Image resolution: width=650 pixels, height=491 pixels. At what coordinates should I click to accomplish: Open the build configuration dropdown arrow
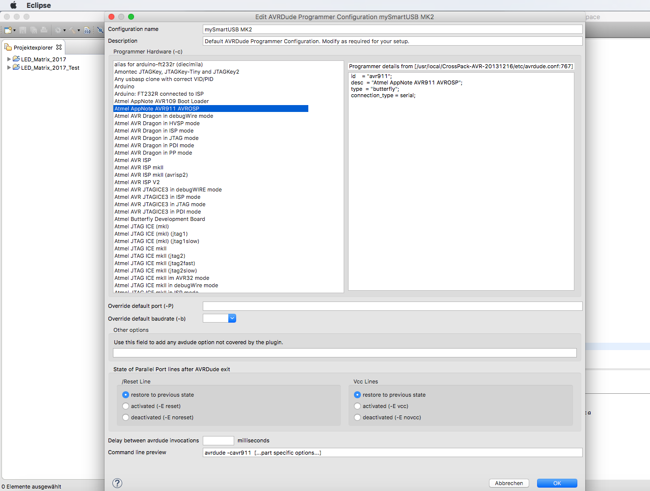pyautogui.click(x=64, y=30)
